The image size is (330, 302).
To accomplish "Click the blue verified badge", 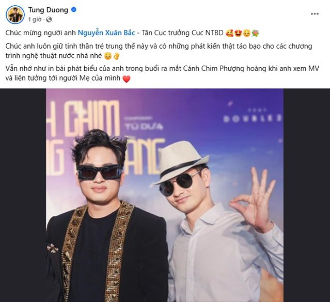I will click(x=74, y=10).
